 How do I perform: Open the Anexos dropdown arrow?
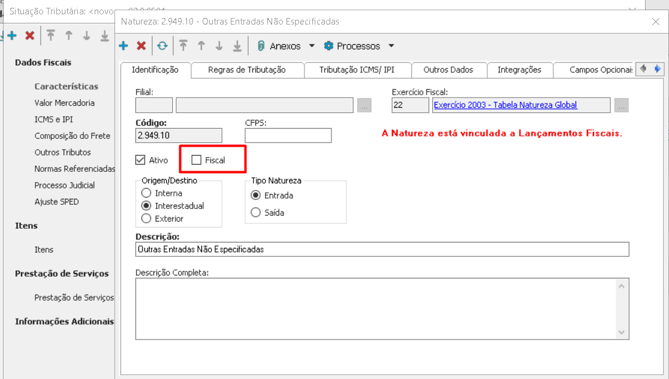(312, 46)
